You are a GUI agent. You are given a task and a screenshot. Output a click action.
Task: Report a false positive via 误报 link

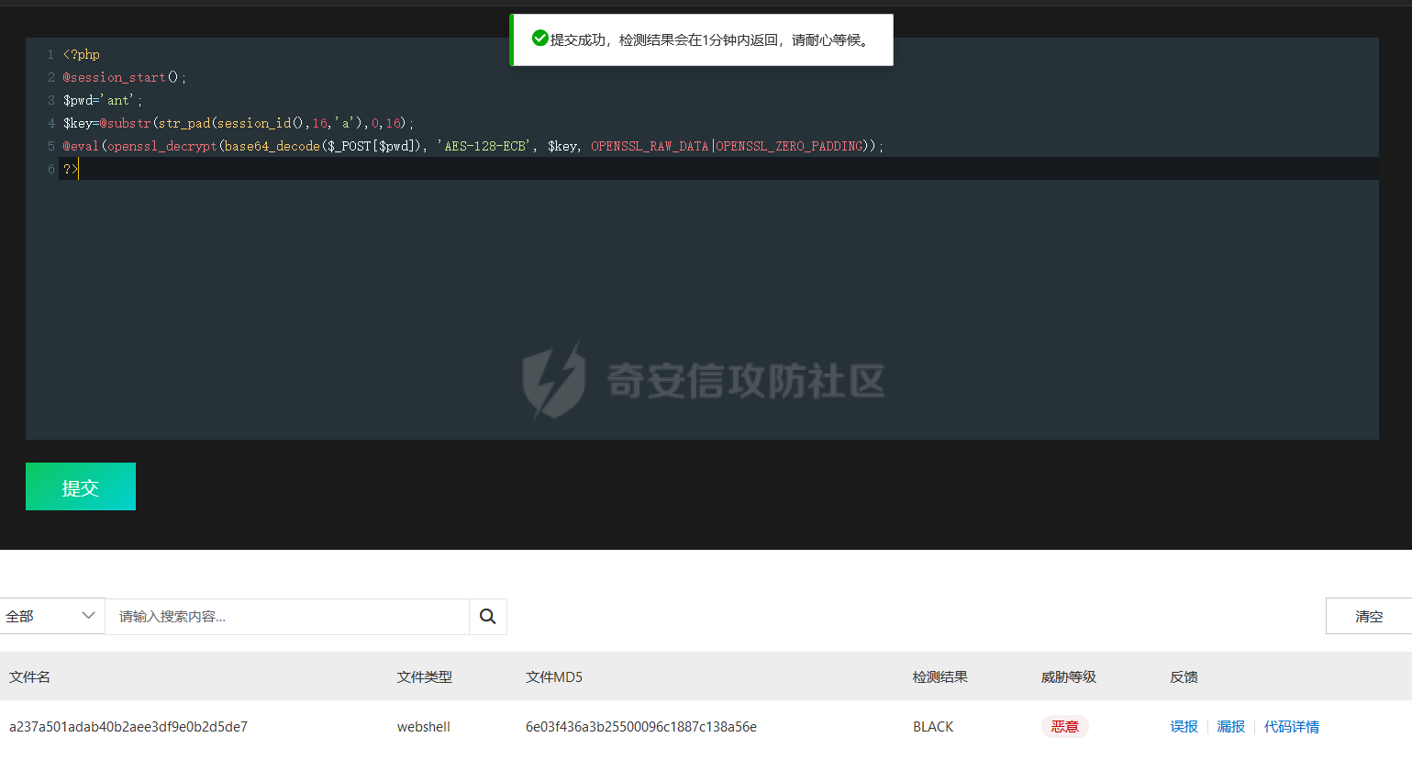[1184, 726]
